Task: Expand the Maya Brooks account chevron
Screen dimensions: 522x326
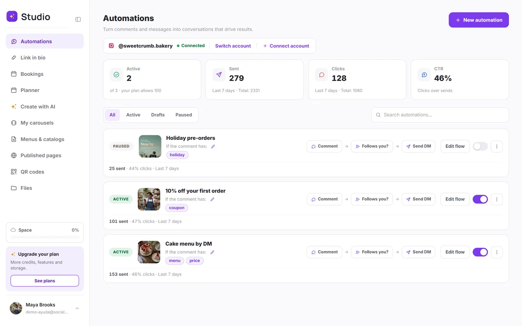Action: tap(77, 308)
